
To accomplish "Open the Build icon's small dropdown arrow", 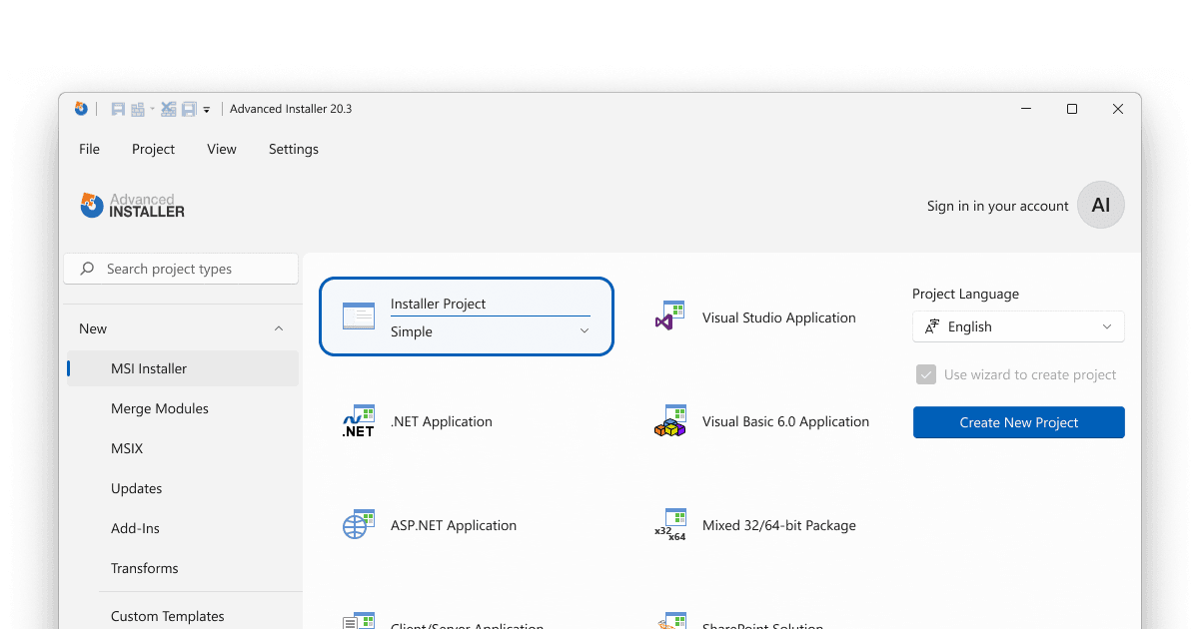I will tap(152, 109).
